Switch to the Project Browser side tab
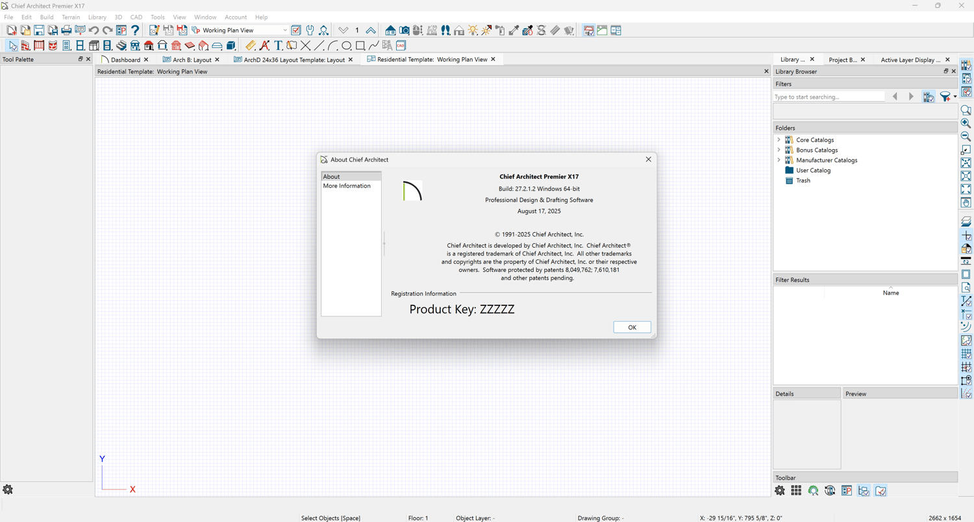Viewport: 974px width, 522px height. [843, 60]
